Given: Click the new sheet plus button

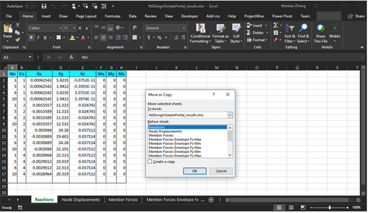Looking at the screenshot, I should click(x=211, y=200).
